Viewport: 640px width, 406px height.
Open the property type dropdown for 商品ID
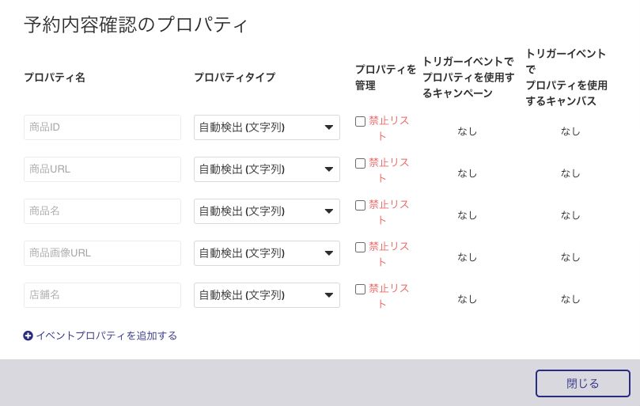pos(267,127)
